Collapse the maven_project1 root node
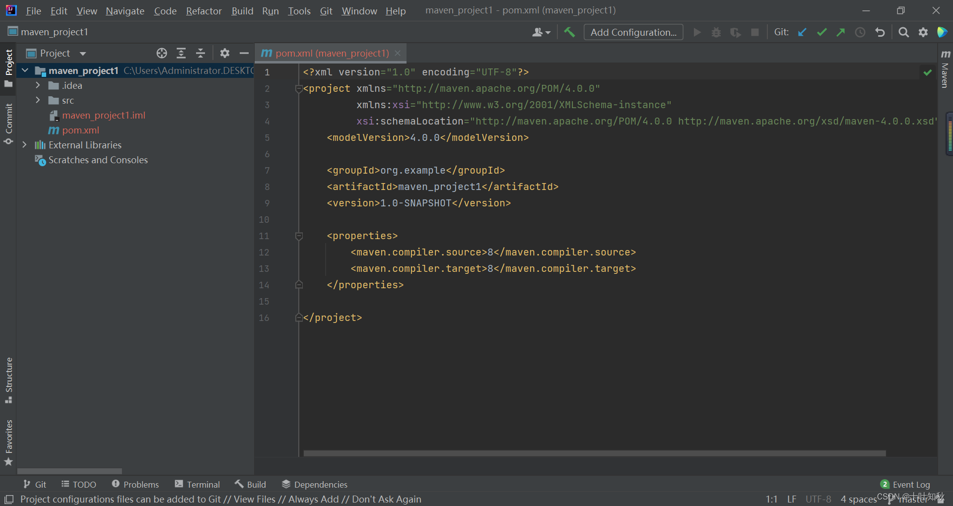Image resolution: width=953 pixels, height=506 pixels. (25, 71)
